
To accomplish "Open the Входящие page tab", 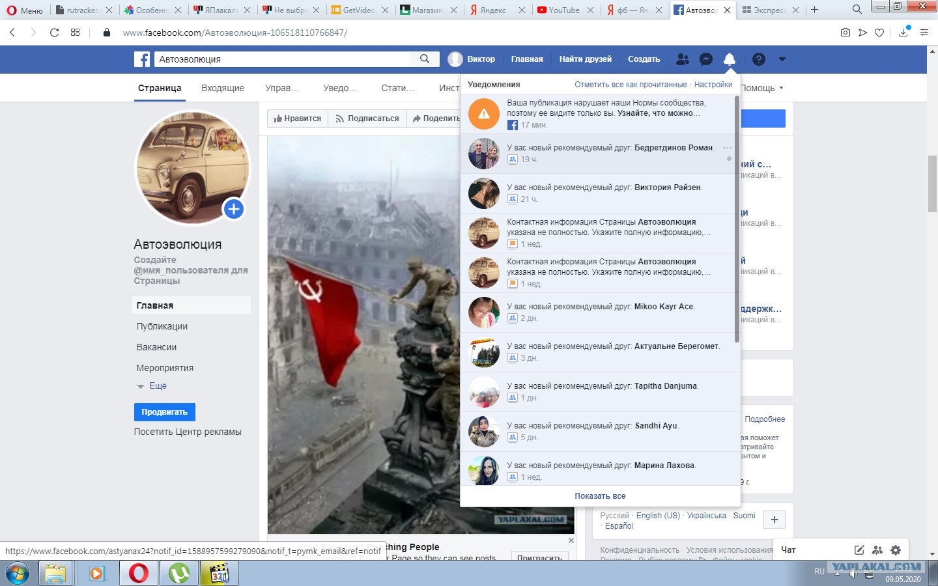I will pos(223,88).
